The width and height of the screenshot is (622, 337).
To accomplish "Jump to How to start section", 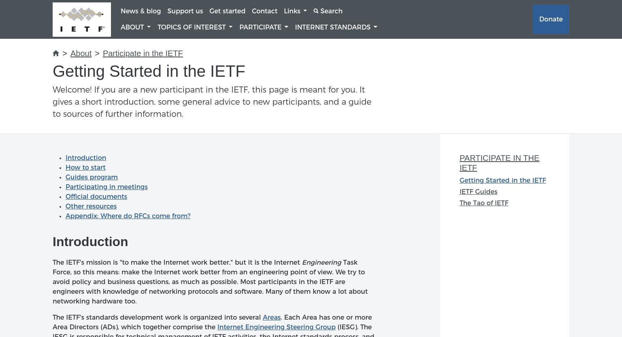I will (x=85, y=168).
